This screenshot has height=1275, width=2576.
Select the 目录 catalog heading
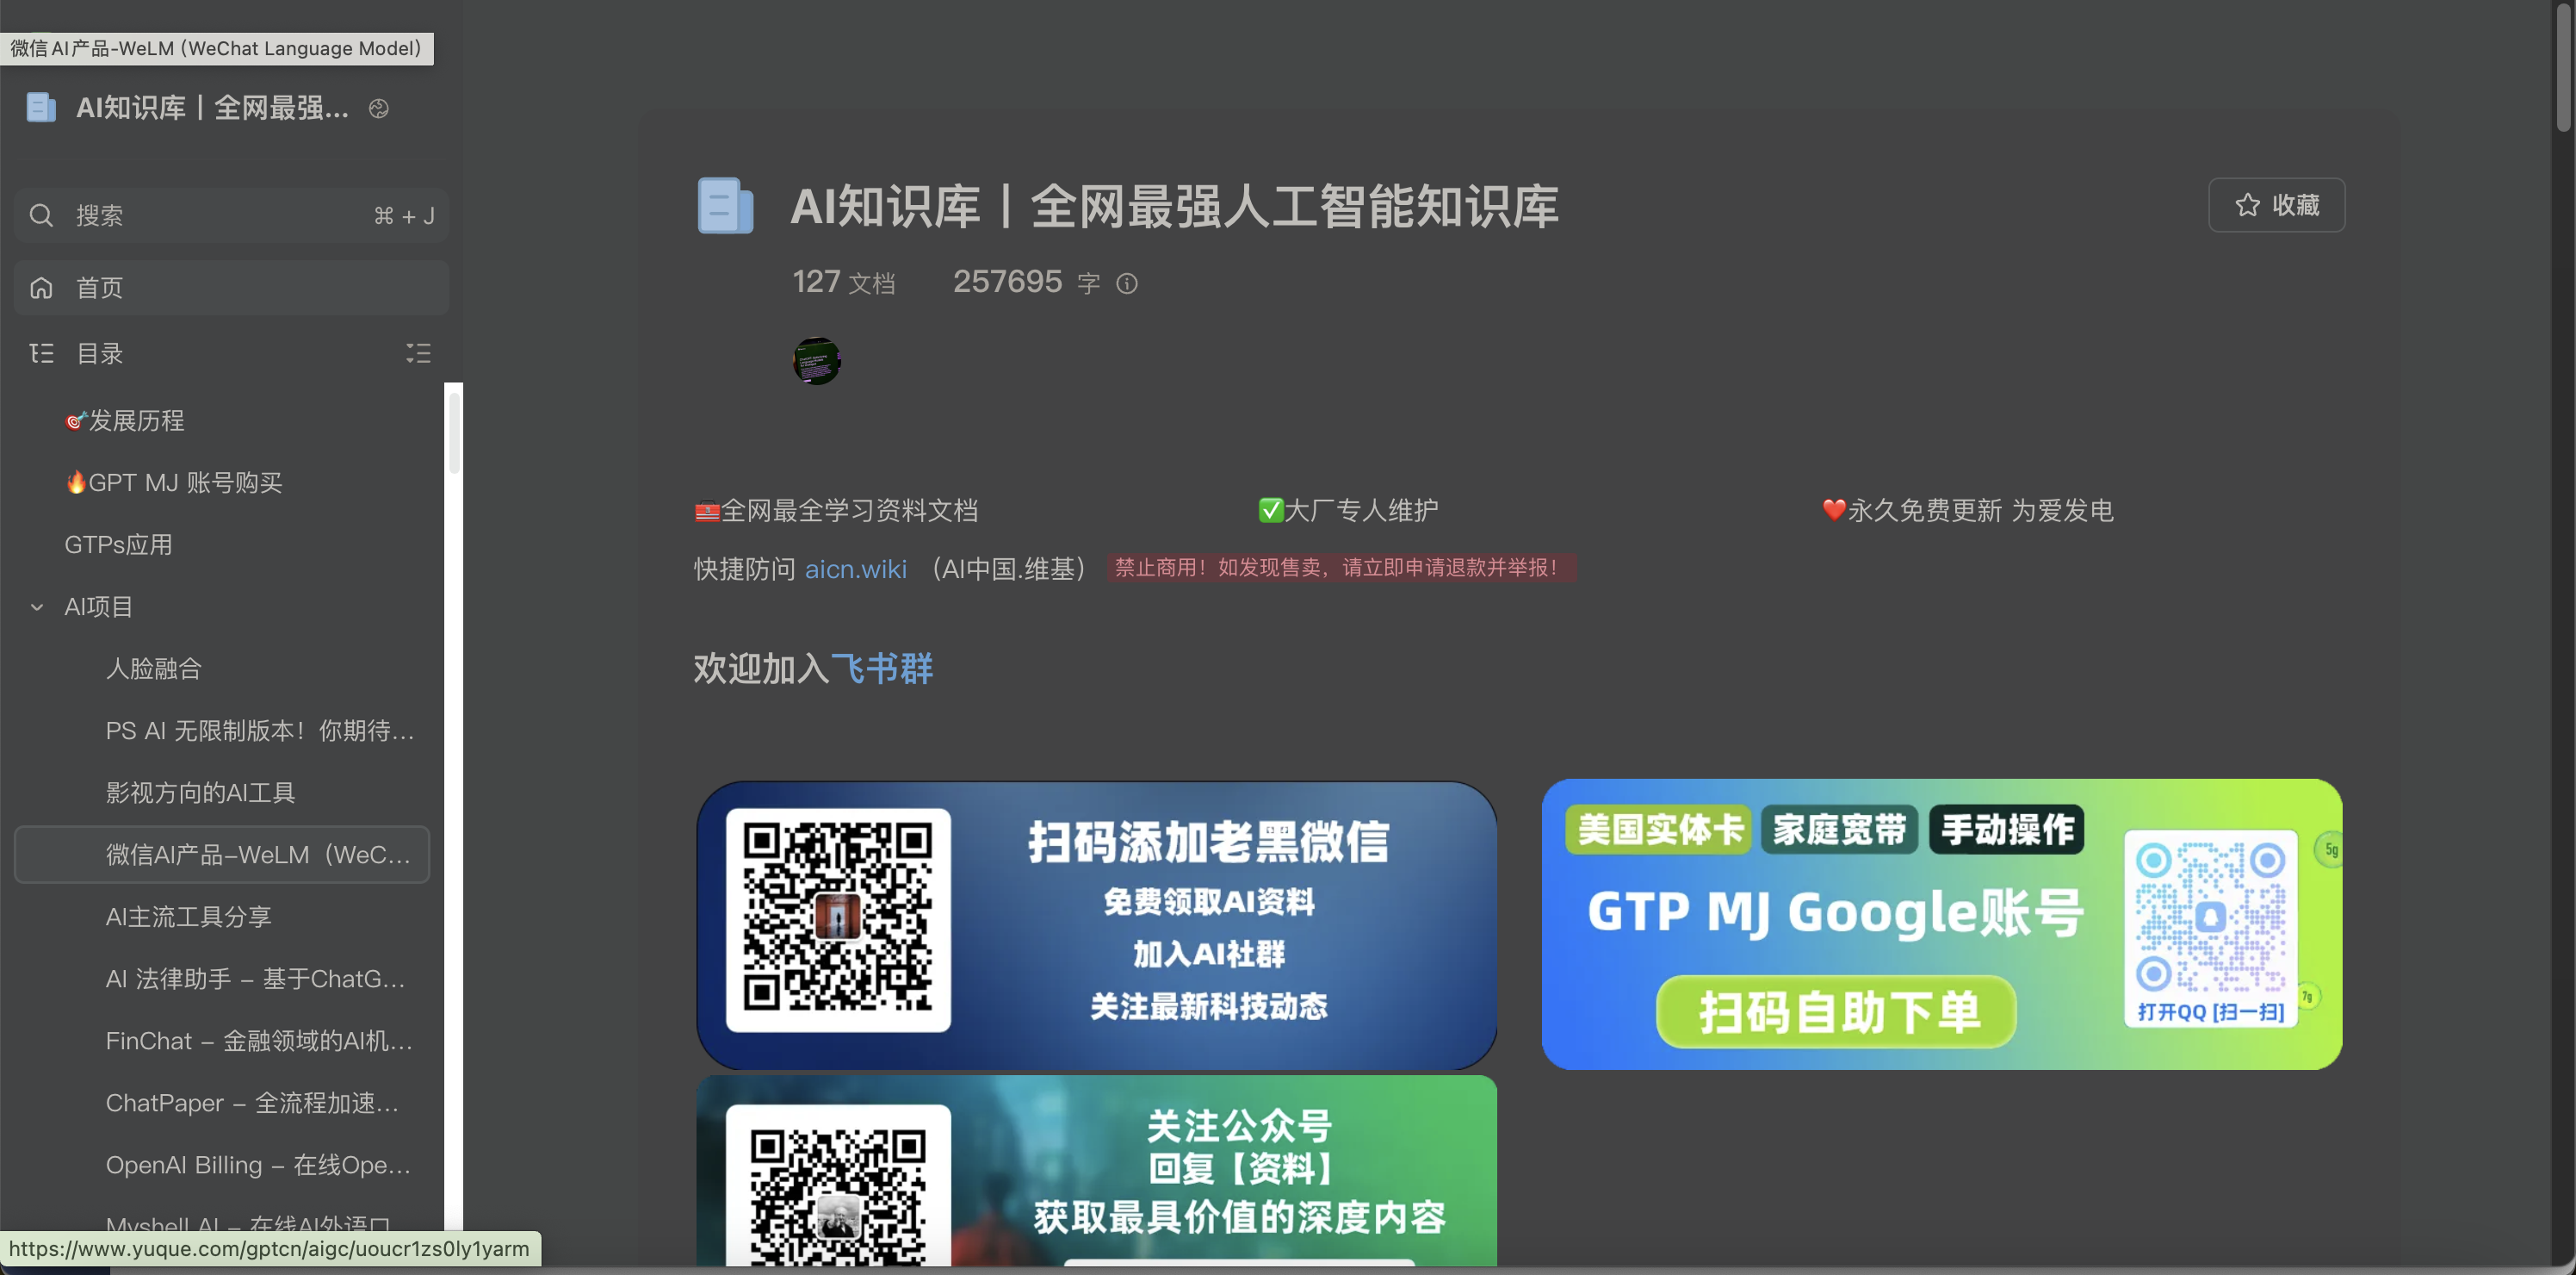click(100, 353)
